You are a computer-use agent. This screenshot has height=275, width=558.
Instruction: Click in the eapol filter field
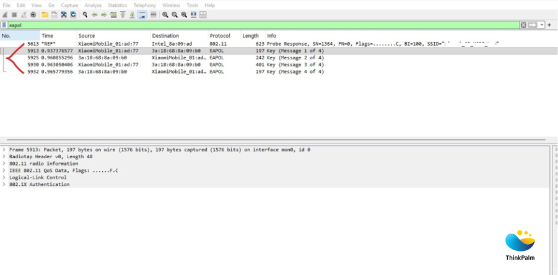pos(263,25)
